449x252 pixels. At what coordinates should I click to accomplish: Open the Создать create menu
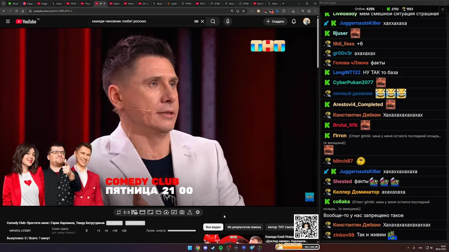pyautogui.click(x=275, y=21)
